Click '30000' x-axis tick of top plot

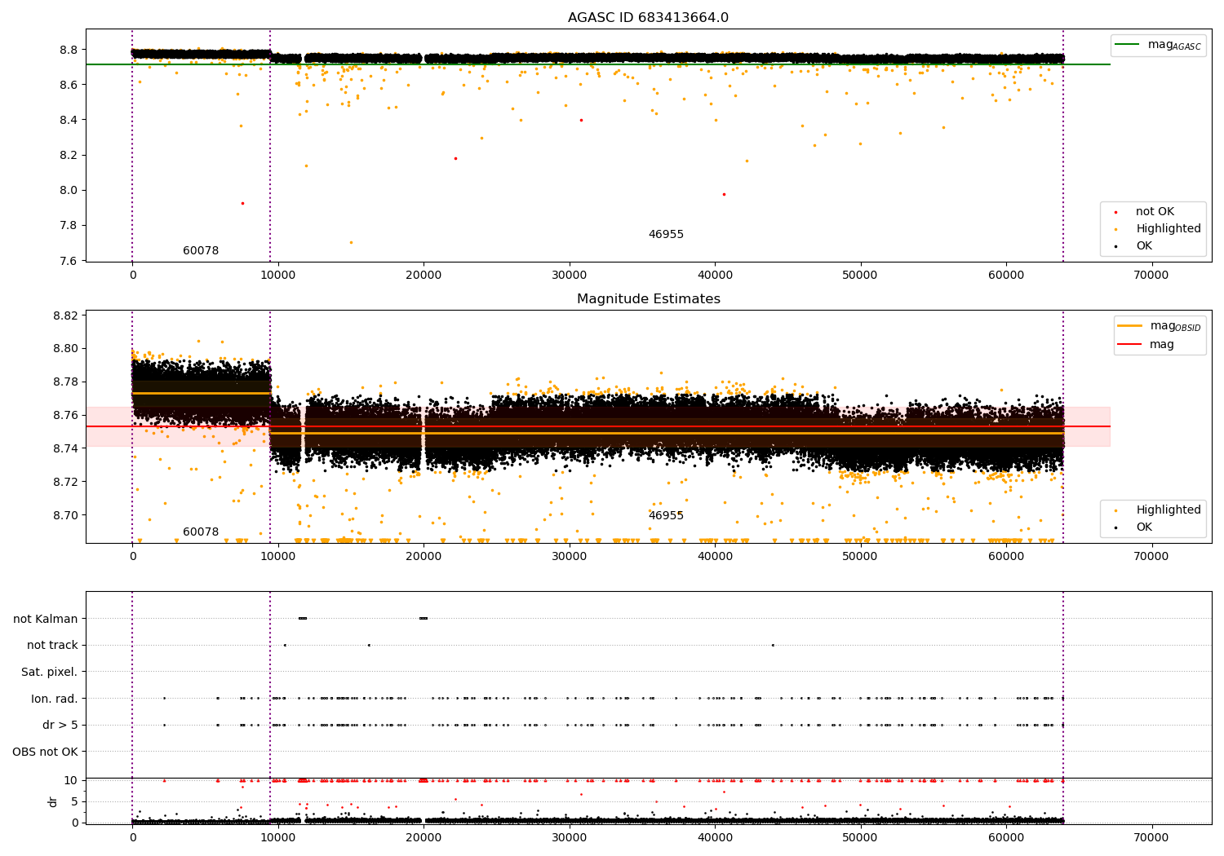(569, 276)
